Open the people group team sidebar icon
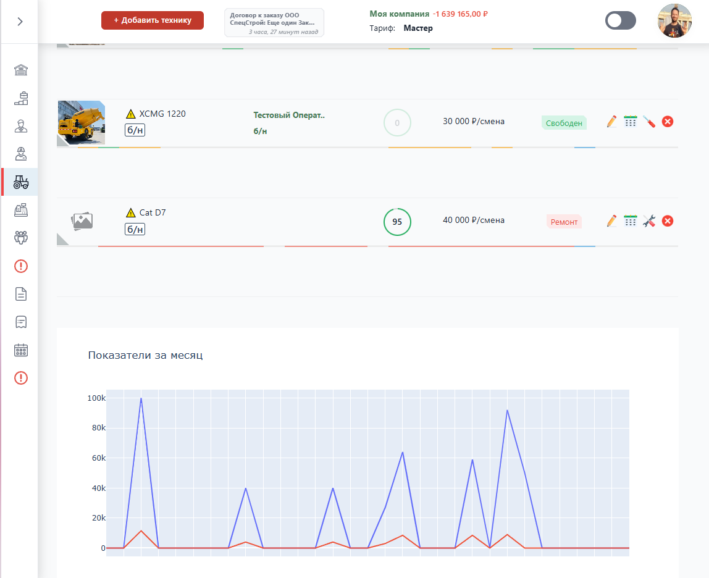Viewport: 709px width, 578px height. pyautogui.click(x=21, y=238)
